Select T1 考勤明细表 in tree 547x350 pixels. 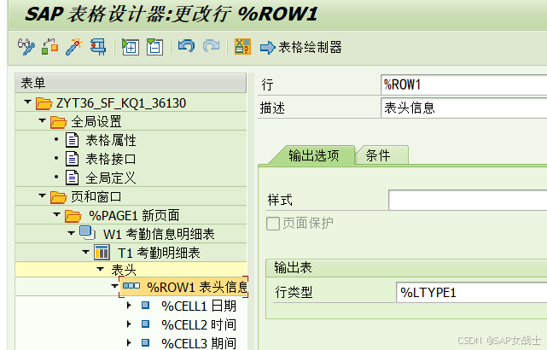pos(159,253)
